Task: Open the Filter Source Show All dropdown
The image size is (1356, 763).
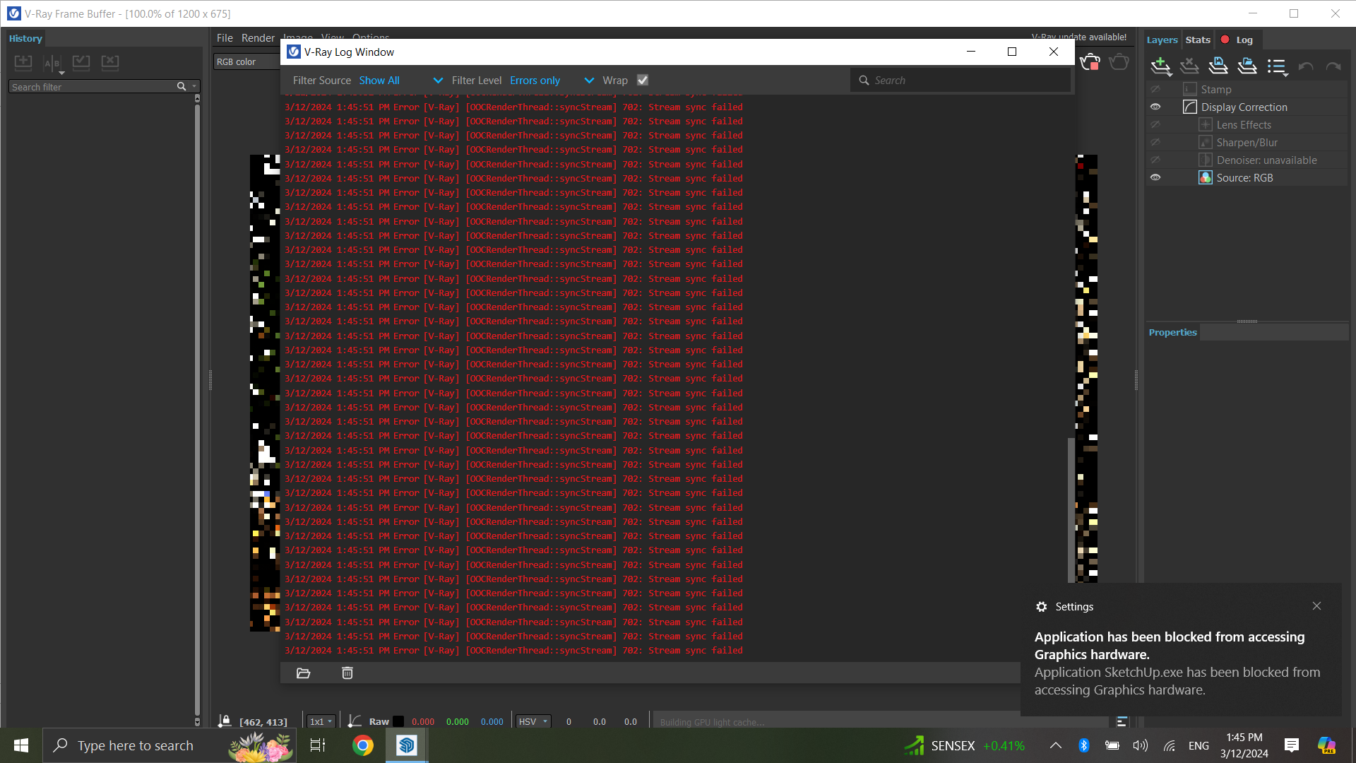Action: (x=400, y=81)
